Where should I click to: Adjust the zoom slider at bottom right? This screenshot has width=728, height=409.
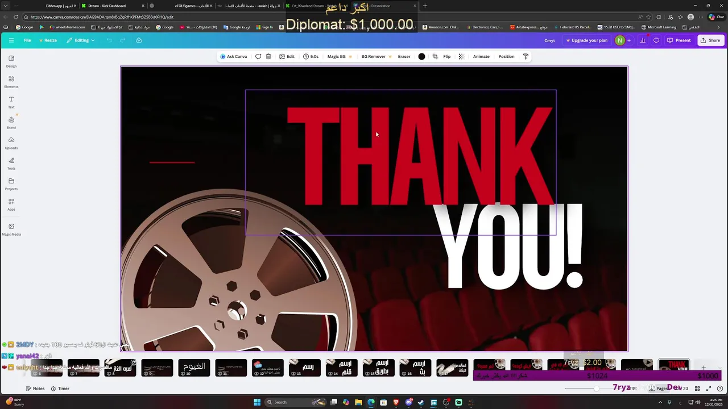coord(596,389)
